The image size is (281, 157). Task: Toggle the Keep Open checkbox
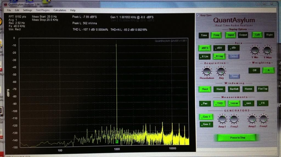click(198, 15)
